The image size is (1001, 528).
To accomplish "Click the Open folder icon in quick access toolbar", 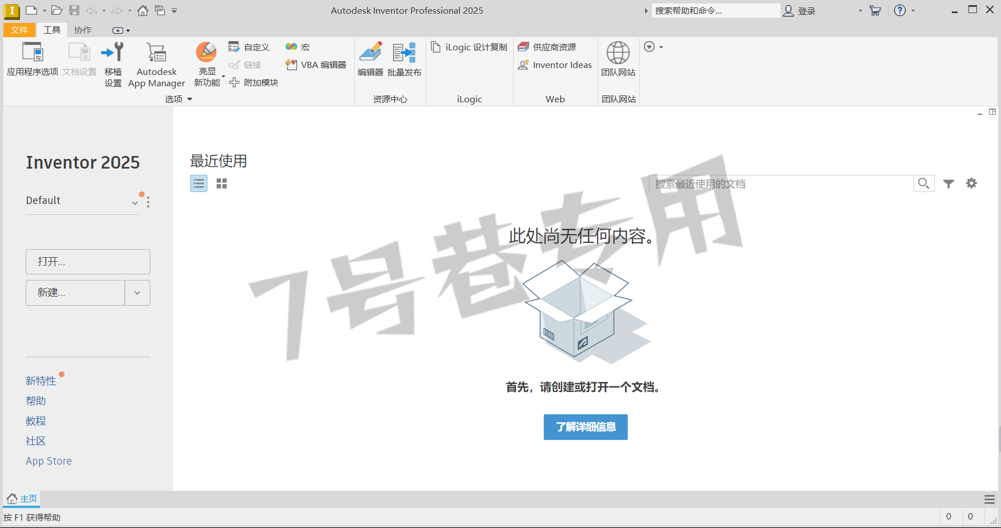I will (57, 10).
